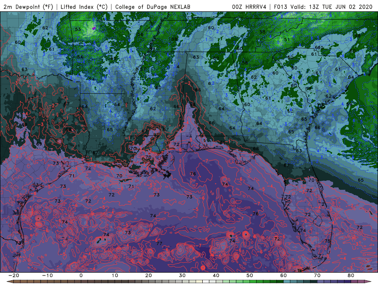Image resolution: width=378 pixels, height=284 pixels.
Task: Click the 0 label on the color scale
Action: click(81, 275)
